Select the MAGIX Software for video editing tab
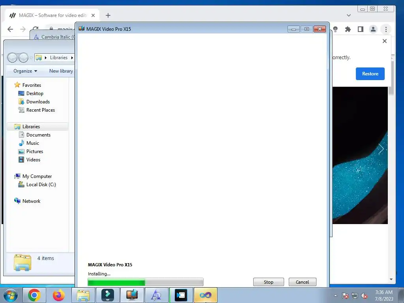Viewport: 404px width, 303px height. pyautogui.click(x=52, y=15)
